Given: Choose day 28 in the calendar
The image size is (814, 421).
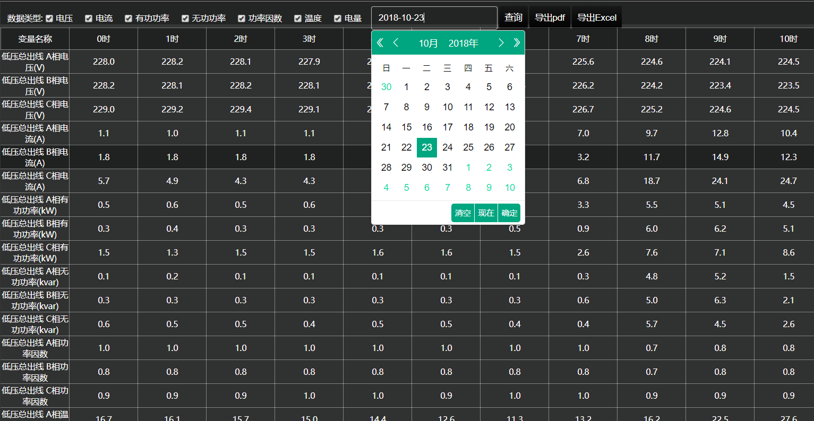Looking at the screenshot, I should 386,168.
